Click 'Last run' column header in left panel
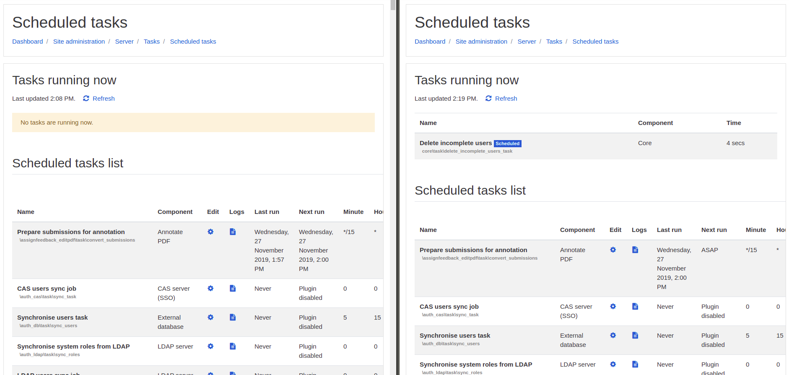 pyautogui.click(x=267, y=212)
